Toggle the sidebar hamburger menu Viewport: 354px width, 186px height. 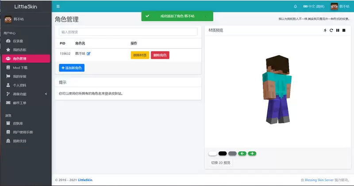pos(58,7)
